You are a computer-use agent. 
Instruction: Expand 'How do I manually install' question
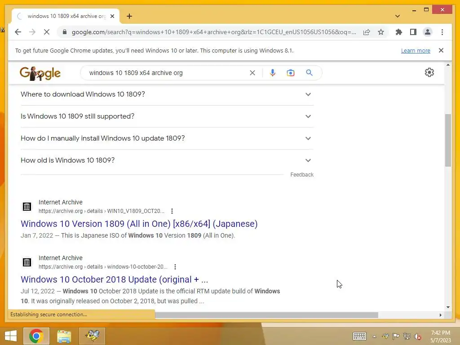pos(167,138)
